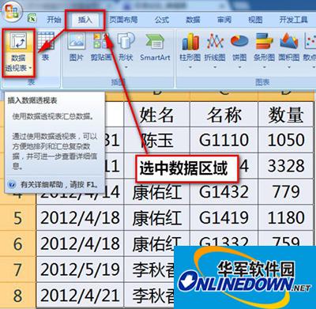This screenshot has height=309, width=316.
Task: Switch to the 插入 tab
Action: point(85,20)
